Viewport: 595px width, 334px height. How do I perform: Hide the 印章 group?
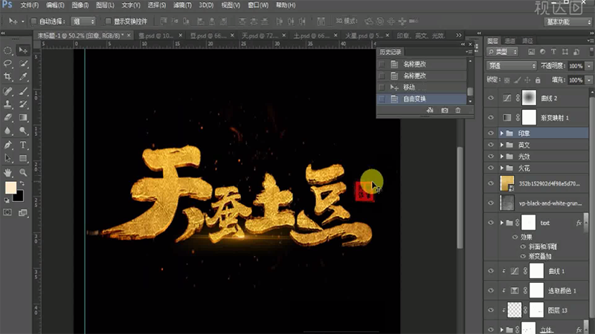pyautogui.click(x=491, y=134)
